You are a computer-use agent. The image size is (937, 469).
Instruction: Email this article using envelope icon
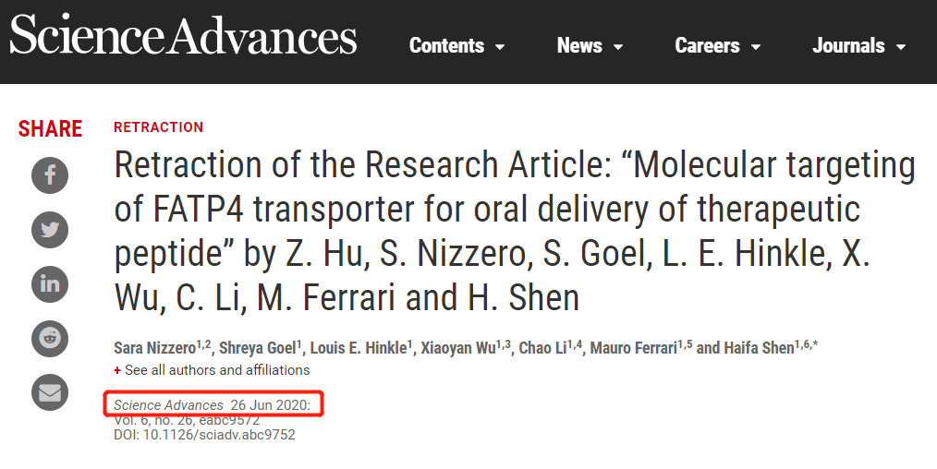(50, 392)
